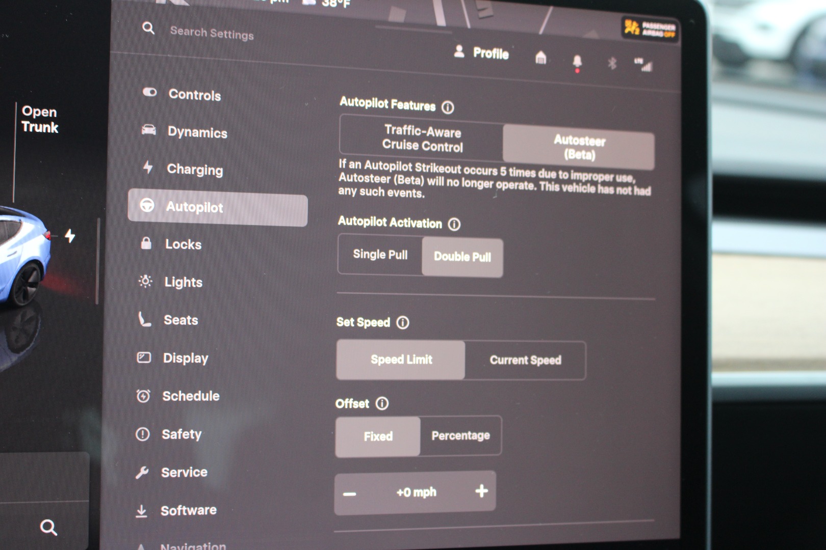Click the info icon next to Autopilot Features
This screenshot has height=550, width=826.
(x=448, y=107)
